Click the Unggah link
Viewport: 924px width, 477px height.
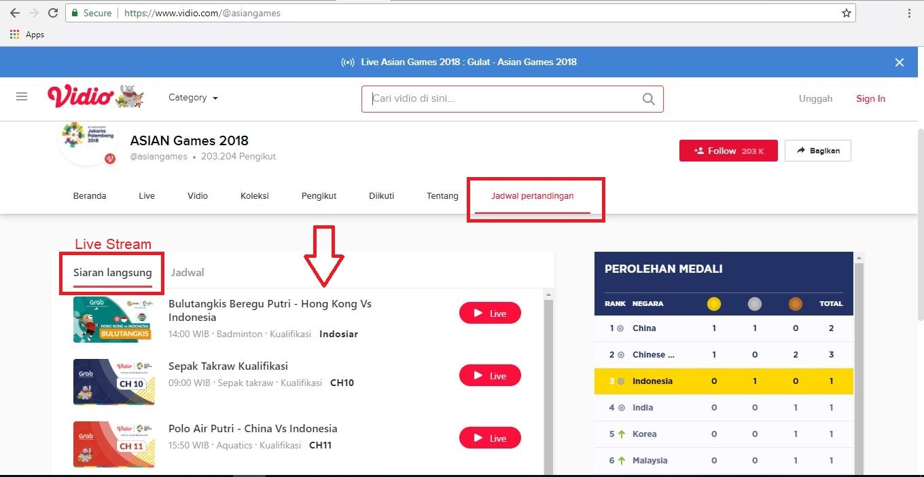pos(815,98)
